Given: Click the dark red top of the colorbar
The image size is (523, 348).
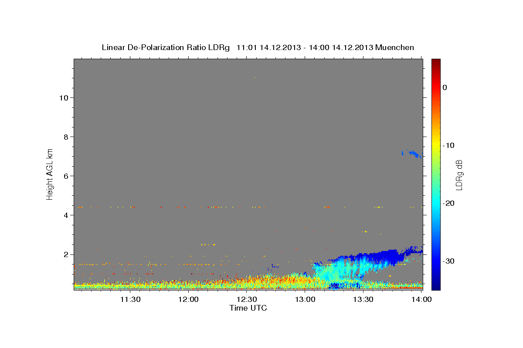Looking at the screenshot, I should point(436,62).
